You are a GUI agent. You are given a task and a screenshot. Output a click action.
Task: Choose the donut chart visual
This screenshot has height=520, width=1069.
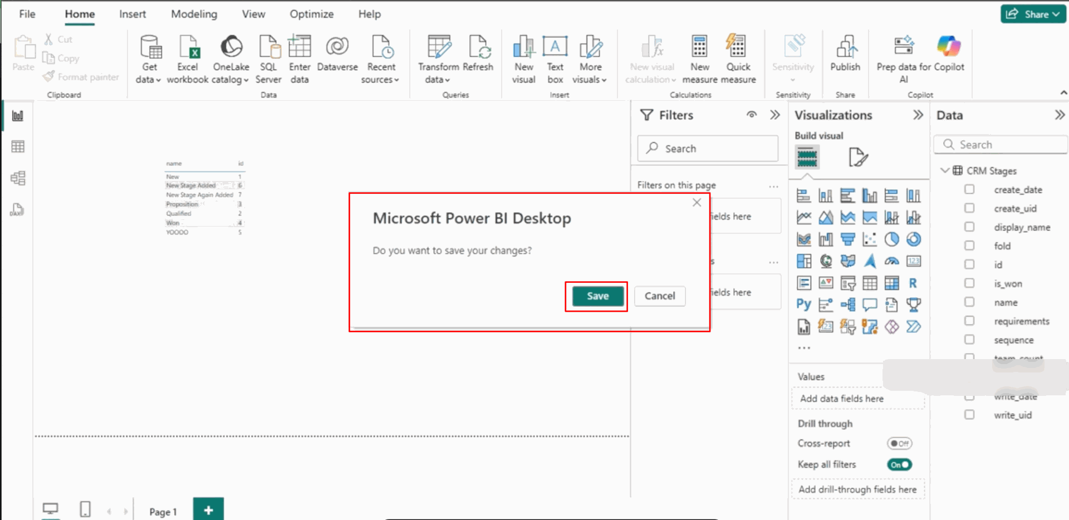[914, 239]
